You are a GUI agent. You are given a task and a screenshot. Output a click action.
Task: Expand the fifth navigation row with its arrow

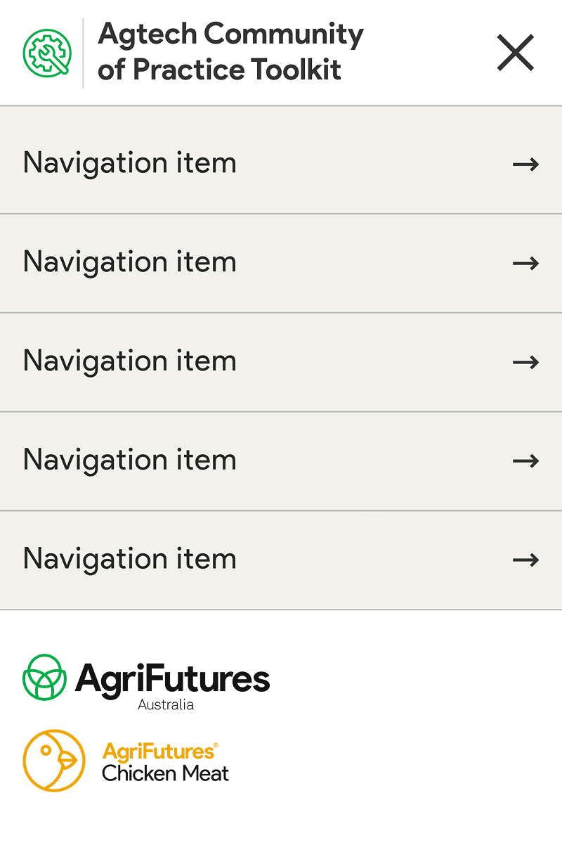pyautogui.click(x=525, y=560)
